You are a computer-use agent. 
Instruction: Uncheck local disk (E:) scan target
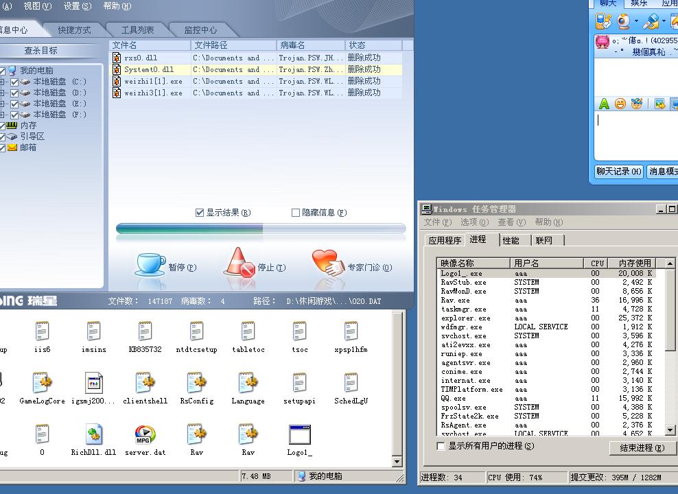click(14, 104)
